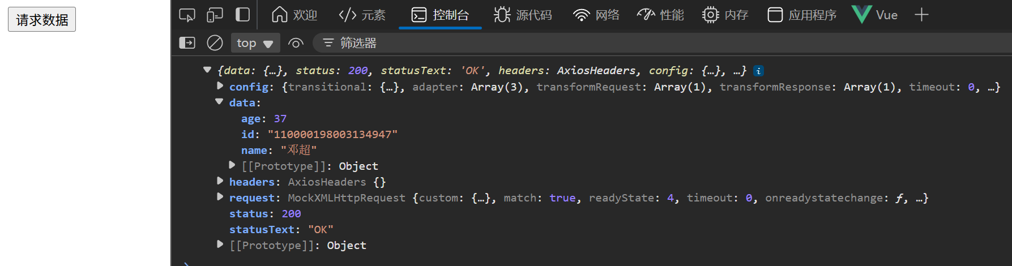Open the Vue devtools tab
This screenshot has width=1012, height=266.
coord(875,15)
